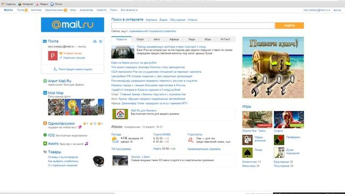Screen dimensions: 345x194
Task: Open the Ground War: Tanks game thumbnail
Action: [x=257, y=120]
